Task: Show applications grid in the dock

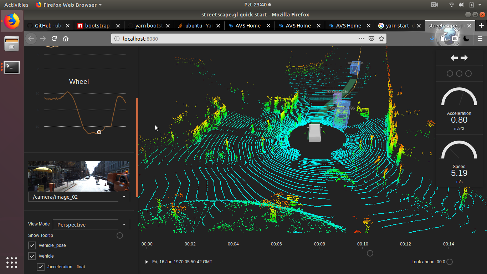Action: pos(12,262)
